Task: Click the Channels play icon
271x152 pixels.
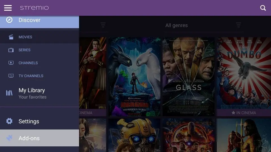Action: [11, 63]
